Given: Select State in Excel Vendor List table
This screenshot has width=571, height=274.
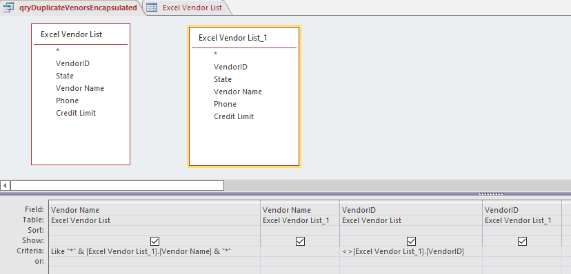Looking at the screenshot, I should click(64, 76).
